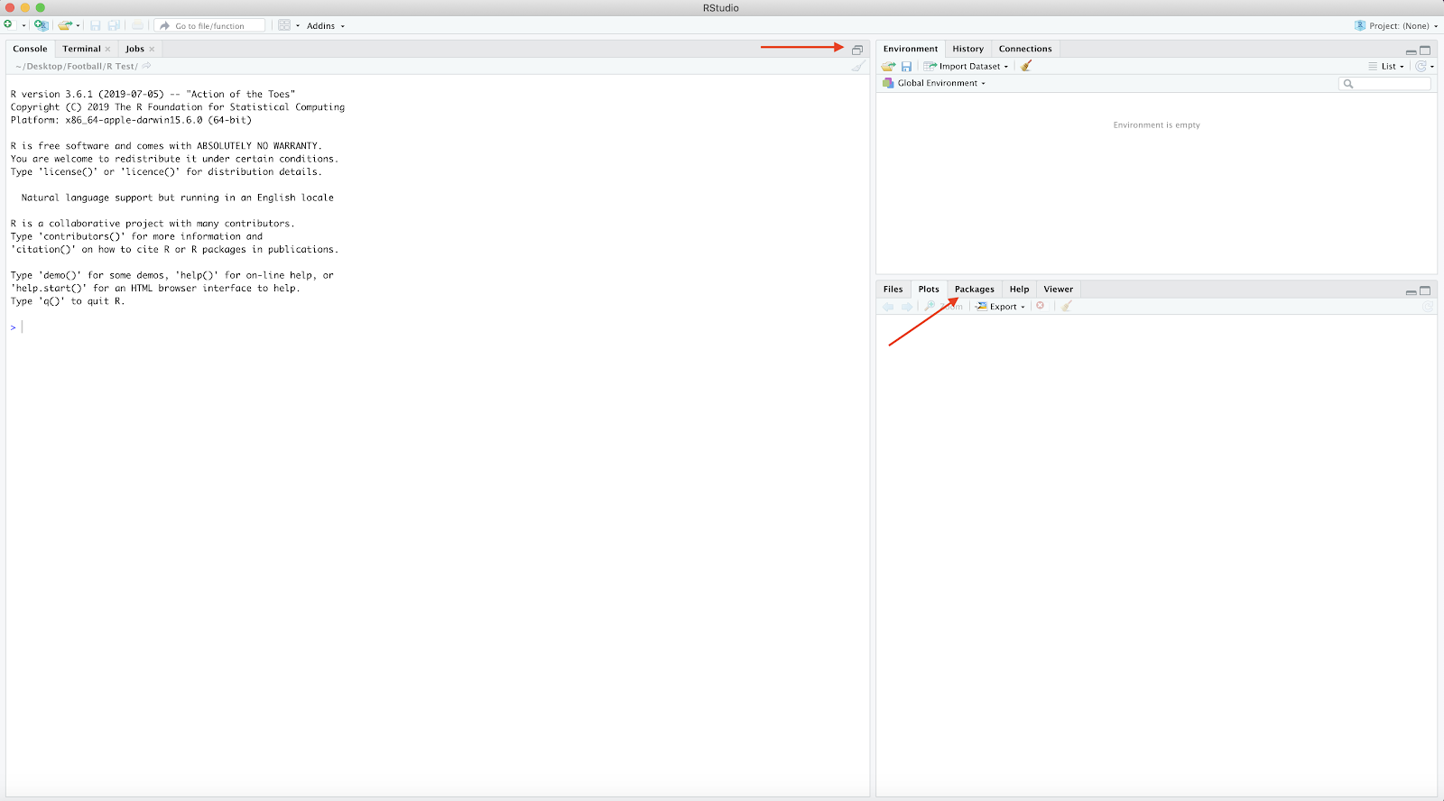This screenshot has width=1444, height=801.
Task: Open the Viewer tab
Action: click(x=1058, y=290)
